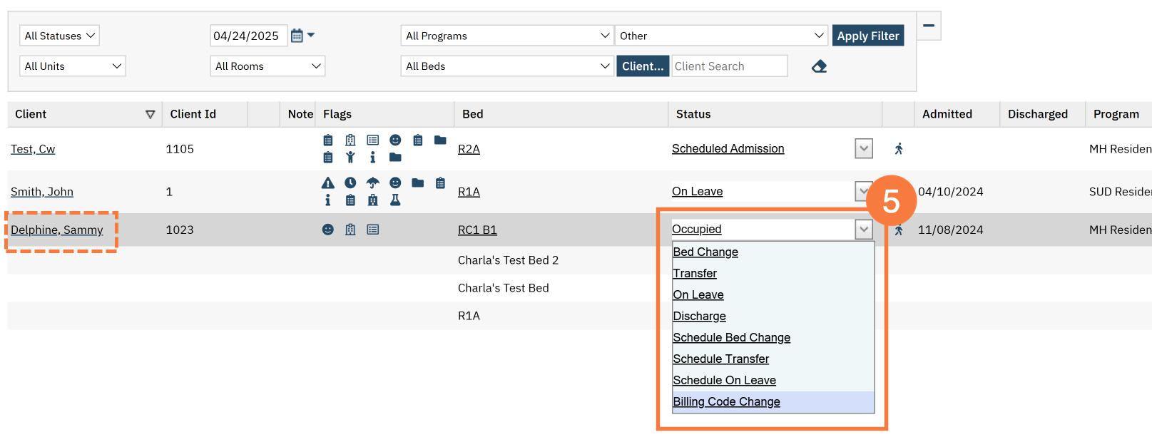Click the RC1 B1 bed link
The image size is (1152, 447).
[477, 230]
